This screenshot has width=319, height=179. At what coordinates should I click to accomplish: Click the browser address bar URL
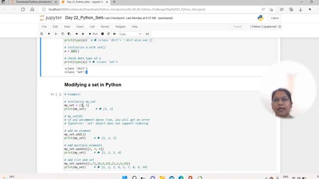click(x=127, y=9)
